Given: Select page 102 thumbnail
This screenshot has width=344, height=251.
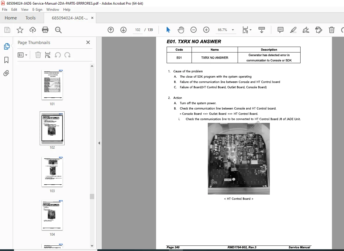Looking at the screenshot, I should click(52, 128).
